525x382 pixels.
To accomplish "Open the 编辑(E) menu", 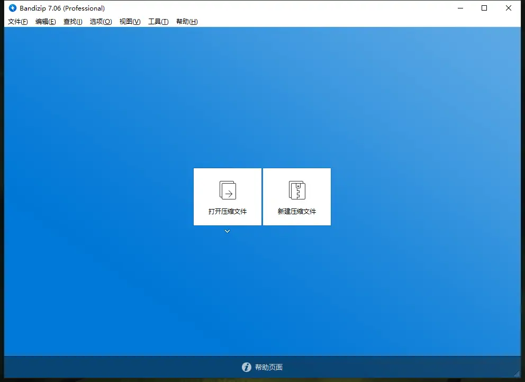I will (46, 22).
